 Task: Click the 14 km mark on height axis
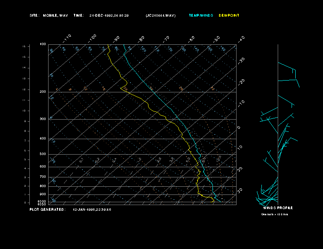coord(24,68)
